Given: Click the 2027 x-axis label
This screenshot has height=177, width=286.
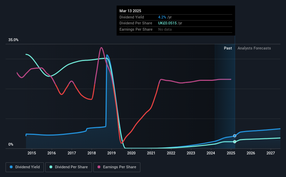Looking at the screenshot, I should 271,153.
